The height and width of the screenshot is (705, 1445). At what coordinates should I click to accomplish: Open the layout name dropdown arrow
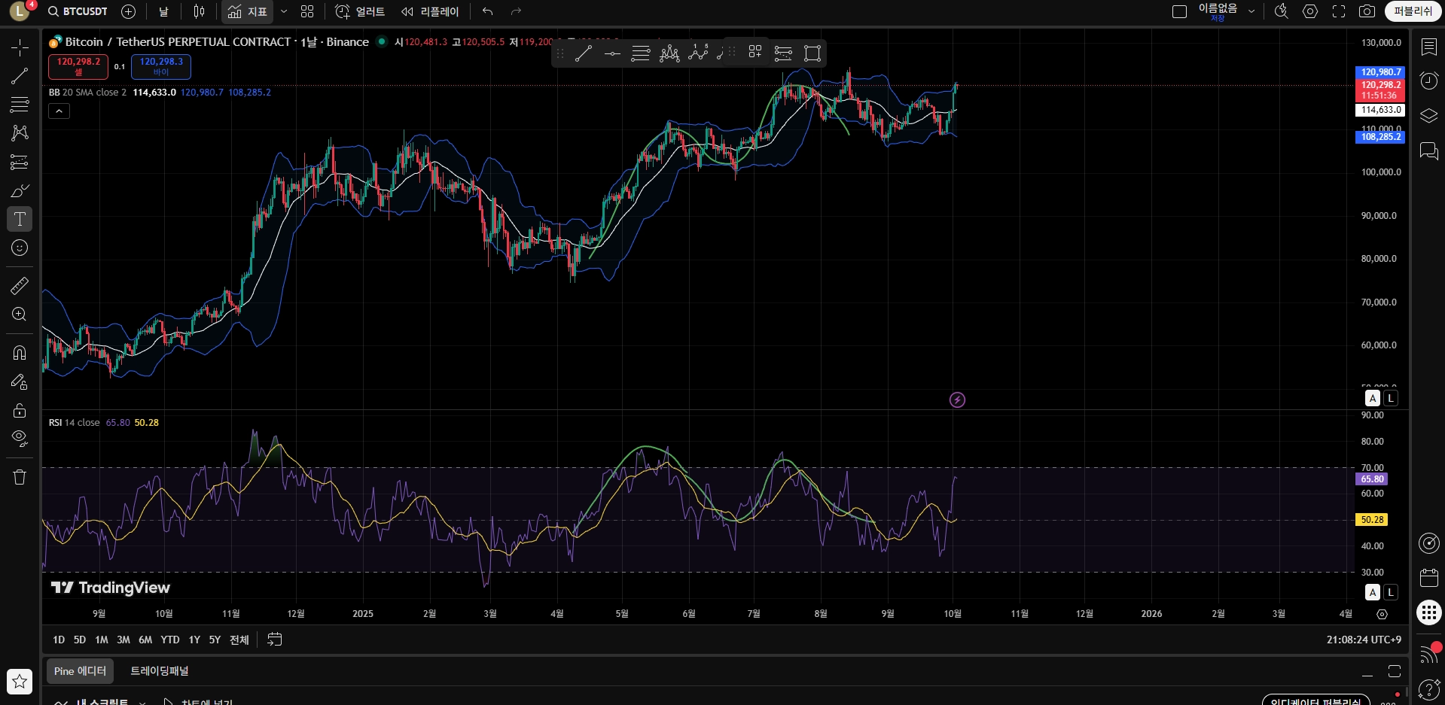click(x=1251, y=11)
